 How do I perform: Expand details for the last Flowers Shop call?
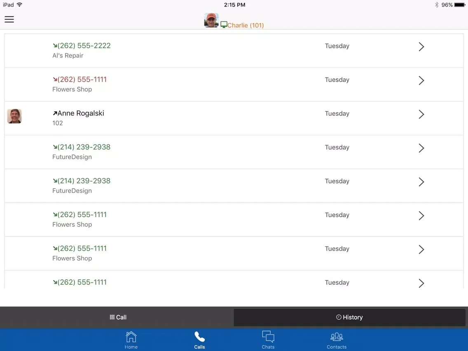(421, 283)
